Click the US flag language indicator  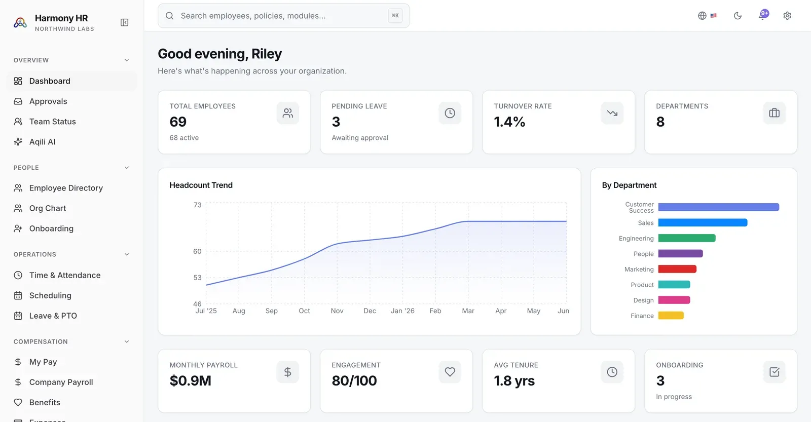pos(714,16)
